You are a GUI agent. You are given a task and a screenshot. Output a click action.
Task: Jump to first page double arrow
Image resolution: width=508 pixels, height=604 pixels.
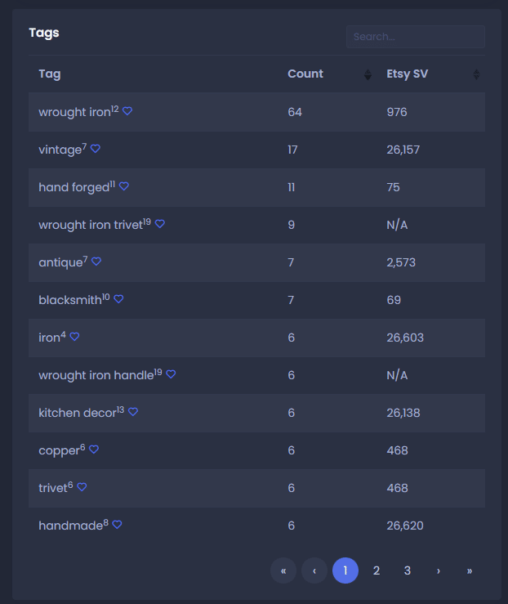(x=283, y=570)
